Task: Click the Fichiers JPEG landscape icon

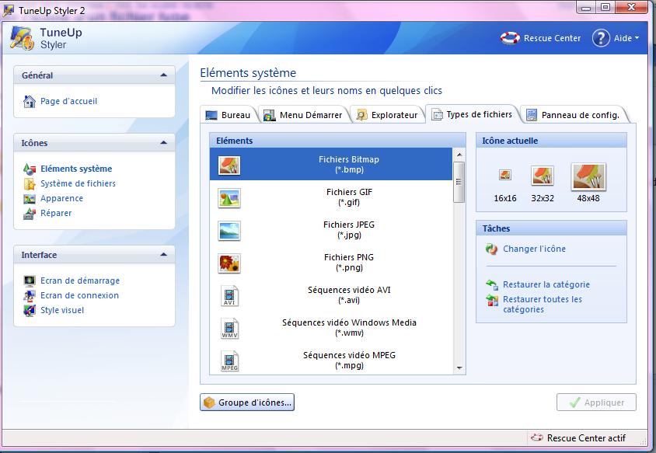Action: coord(229,231)
